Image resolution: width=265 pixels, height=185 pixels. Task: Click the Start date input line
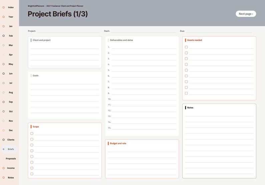click(x=144, y=31)
